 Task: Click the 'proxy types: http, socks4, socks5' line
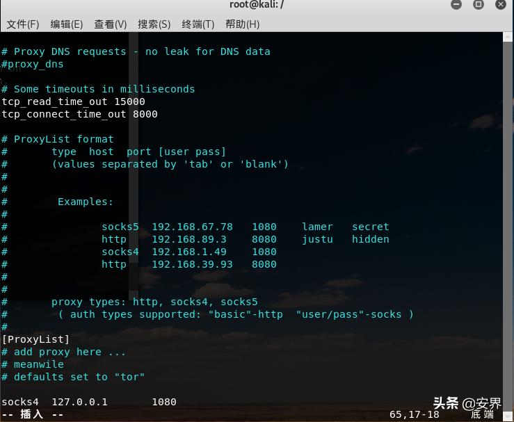(x=154, y=302)
